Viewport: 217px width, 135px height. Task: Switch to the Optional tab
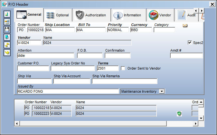click(58, 15)
